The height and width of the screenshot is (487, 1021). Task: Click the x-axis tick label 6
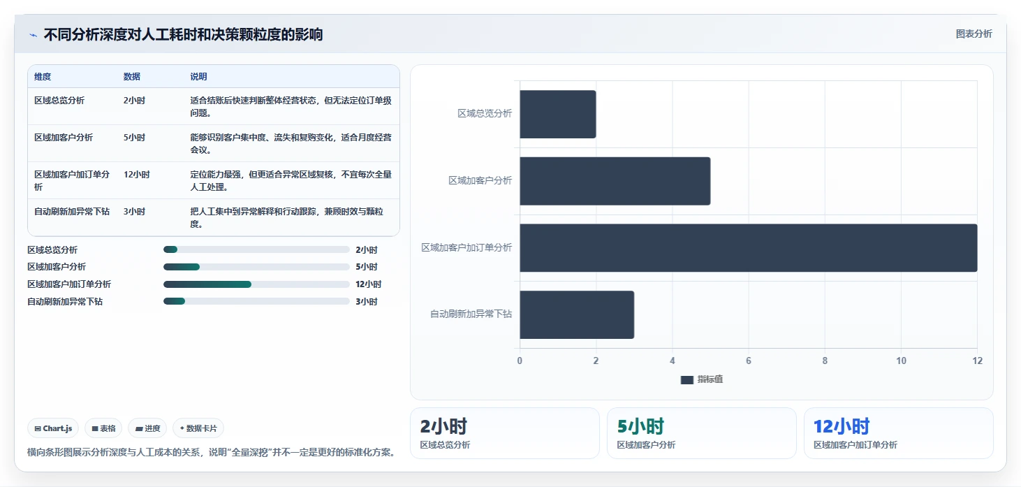(x=749, y=361)
